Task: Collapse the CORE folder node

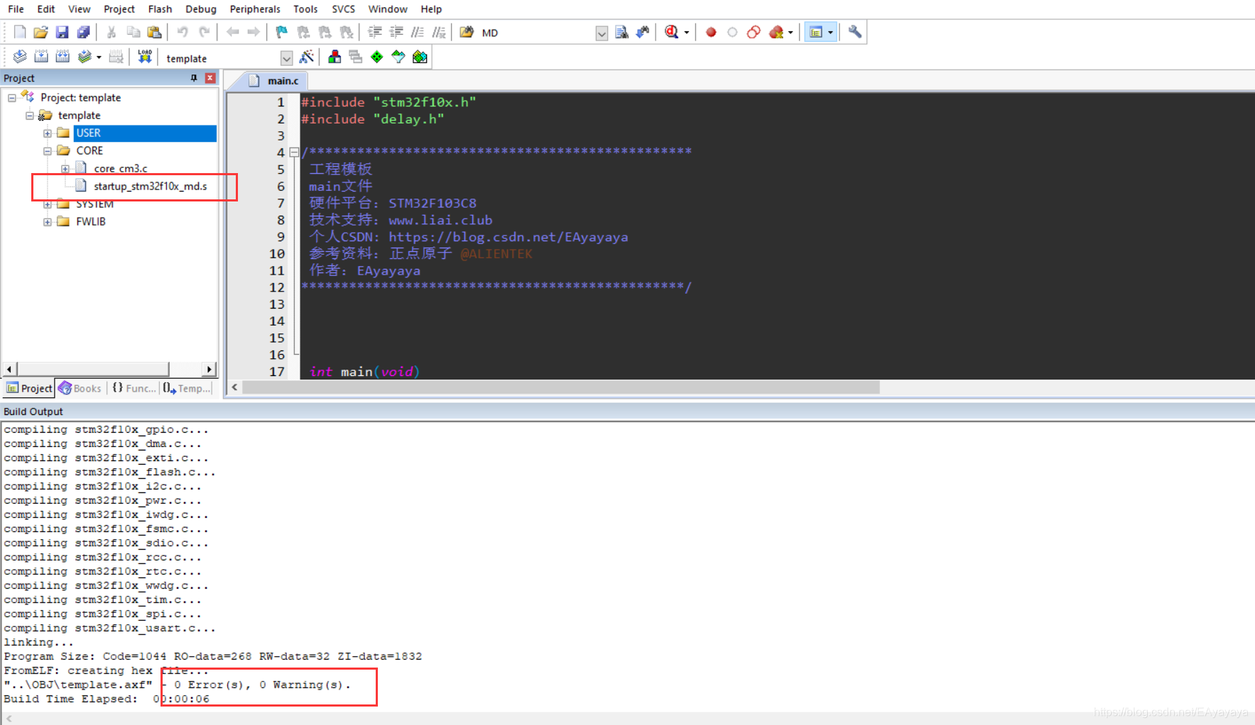Action: [x=48, y=151]
